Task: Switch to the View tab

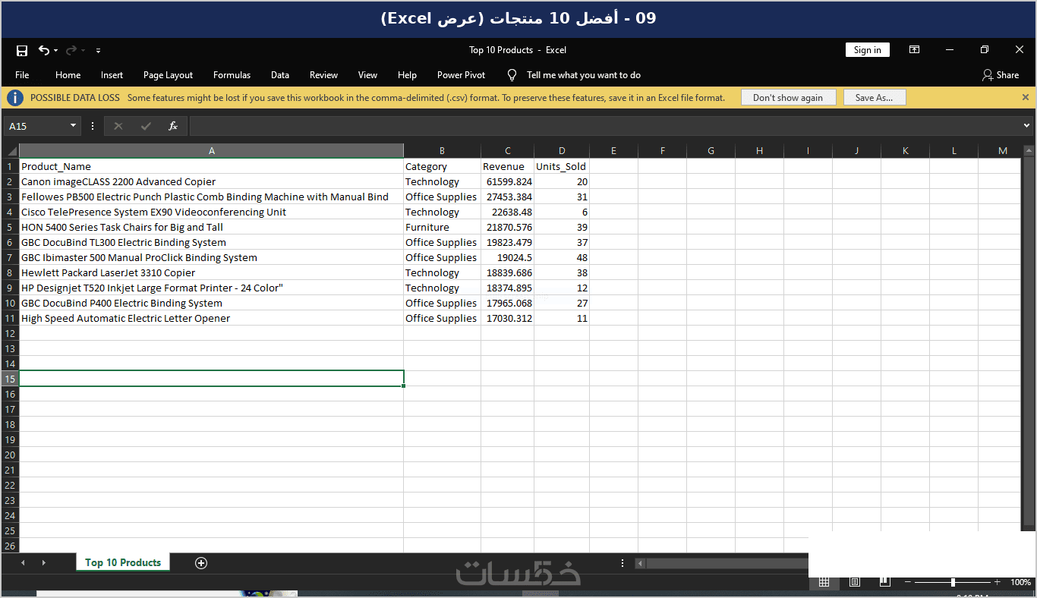Action: pyautogui.click(x=367, y=75)
